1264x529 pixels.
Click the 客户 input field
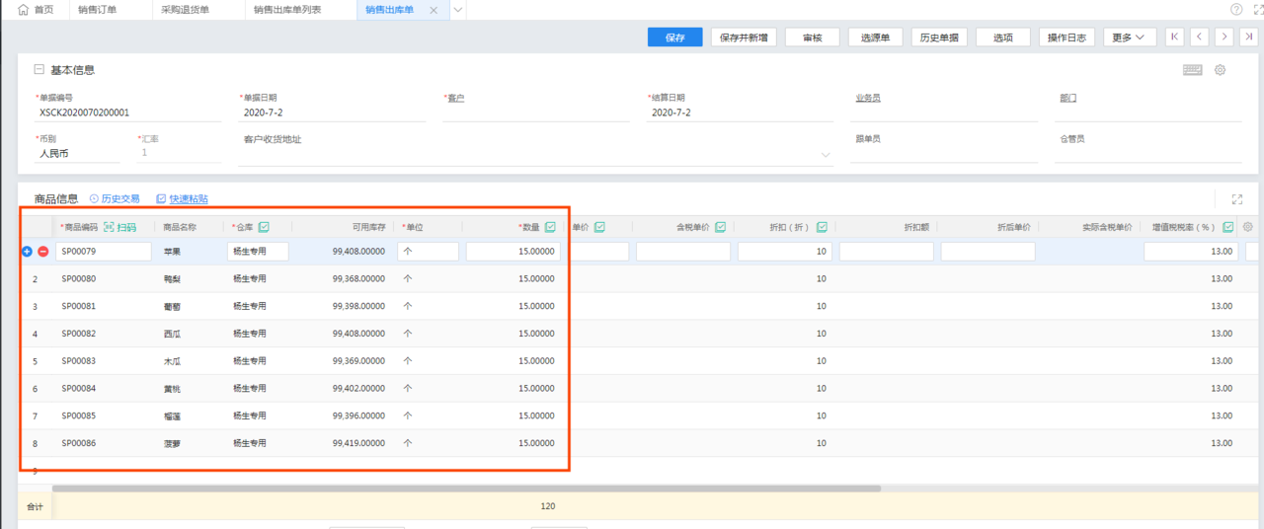pyautogui.click(x=536, y=113)
